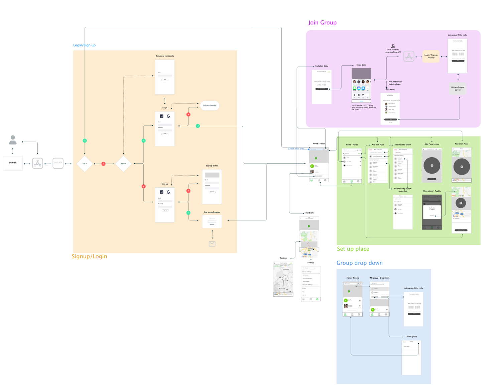The height and width of the screenshot is (391, 502).
Task: Click the red X between Log in and Sign up diamonds
Action: pos(103,164)
